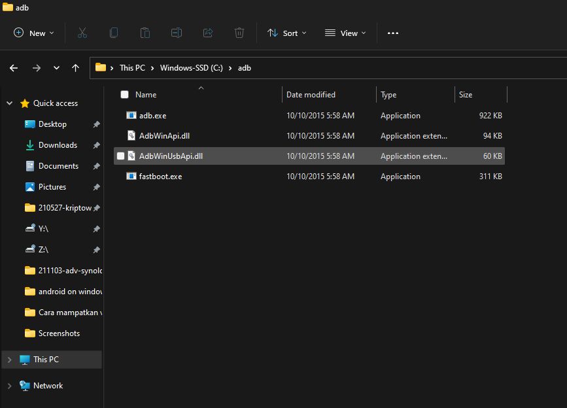This screenshot has width=567, height=408.
Task: Select the AdbWinApi.dll file name
Action: 164,136
